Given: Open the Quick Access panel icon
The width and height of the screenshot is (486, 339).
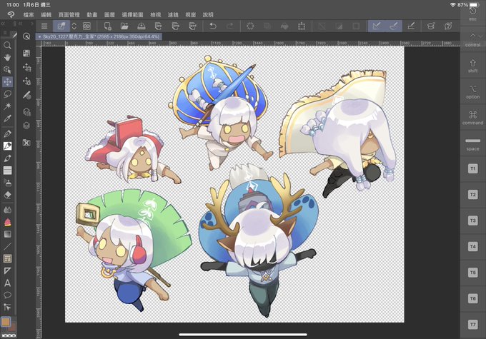Looking at the screenshot, I should coord(26,36).
